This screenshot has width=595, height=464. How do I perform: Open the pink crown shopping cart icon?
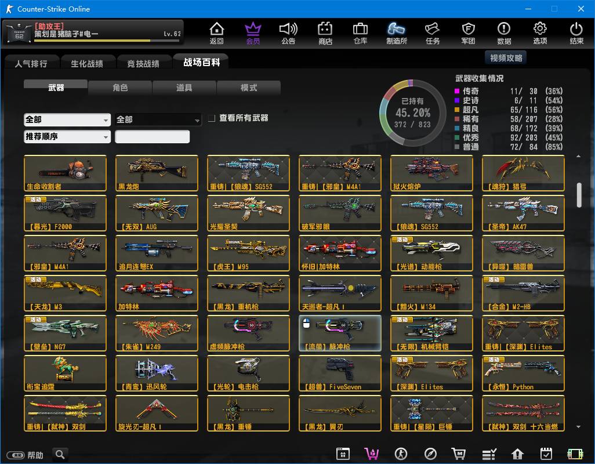[x=372, y=454]
